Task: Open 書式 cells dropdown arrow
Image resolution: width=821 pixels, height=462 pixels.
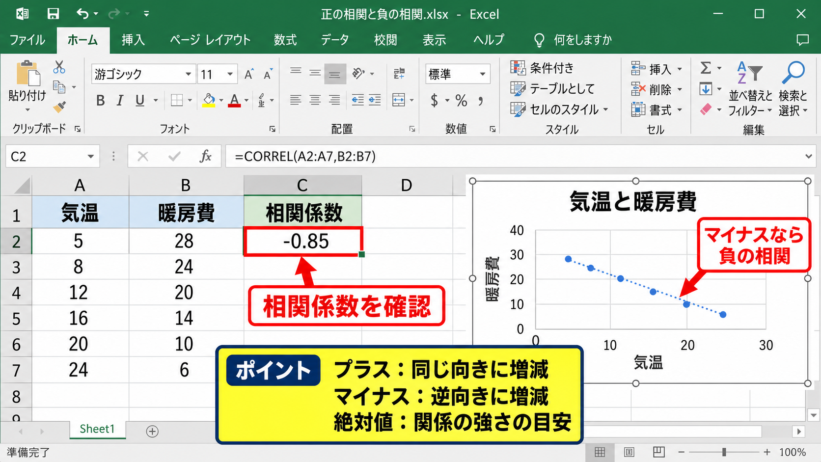Action: (x=680, y=110)
